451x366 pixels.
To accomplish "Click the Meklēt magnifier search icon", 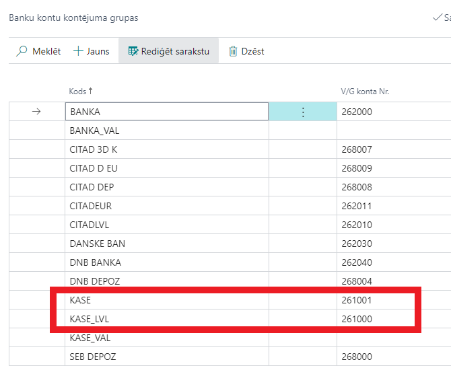I will (22, 51).
